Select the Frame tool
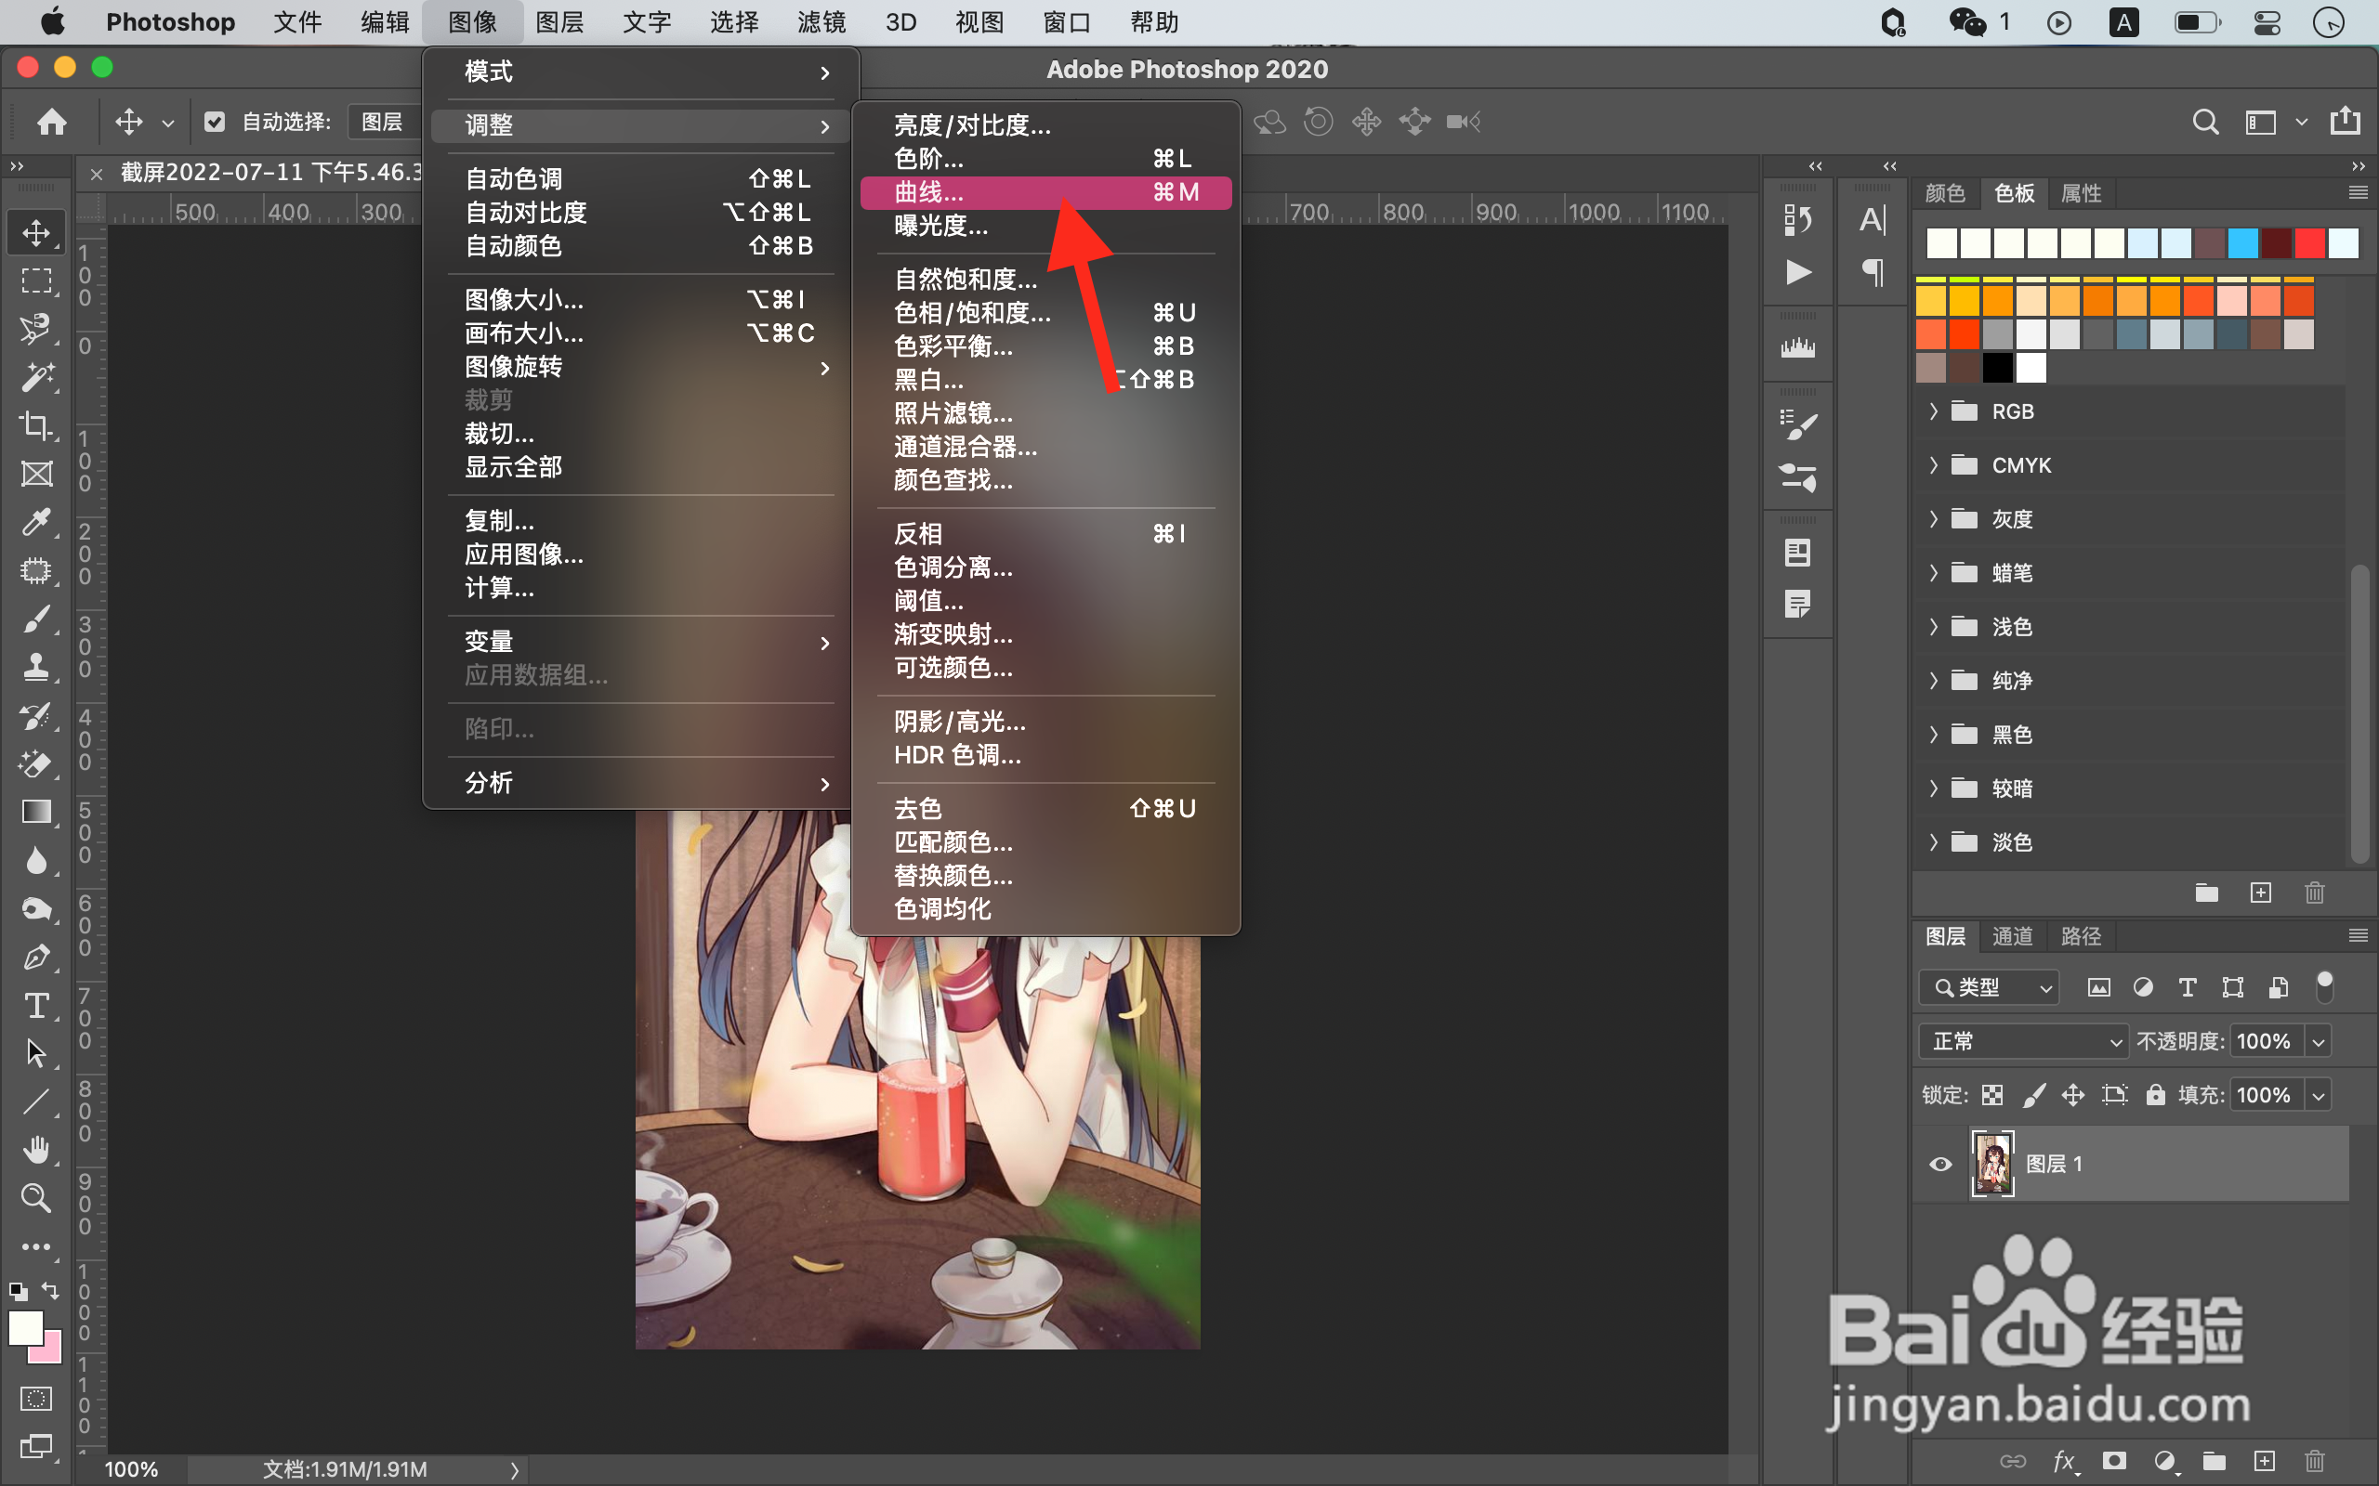The height and width of the screenshot is (1486, 2379). 36,474
